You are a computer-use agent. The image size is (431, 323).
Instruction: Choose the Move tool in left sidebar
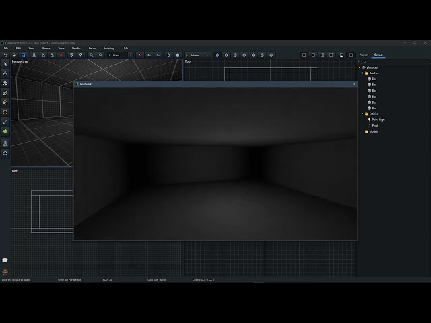click(x=5, y=73)
